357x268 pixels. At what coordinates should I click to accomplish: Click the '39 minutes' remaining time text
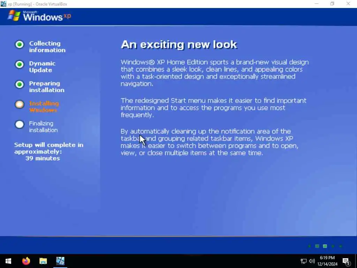pyautogui.click(x=43, y=158)
